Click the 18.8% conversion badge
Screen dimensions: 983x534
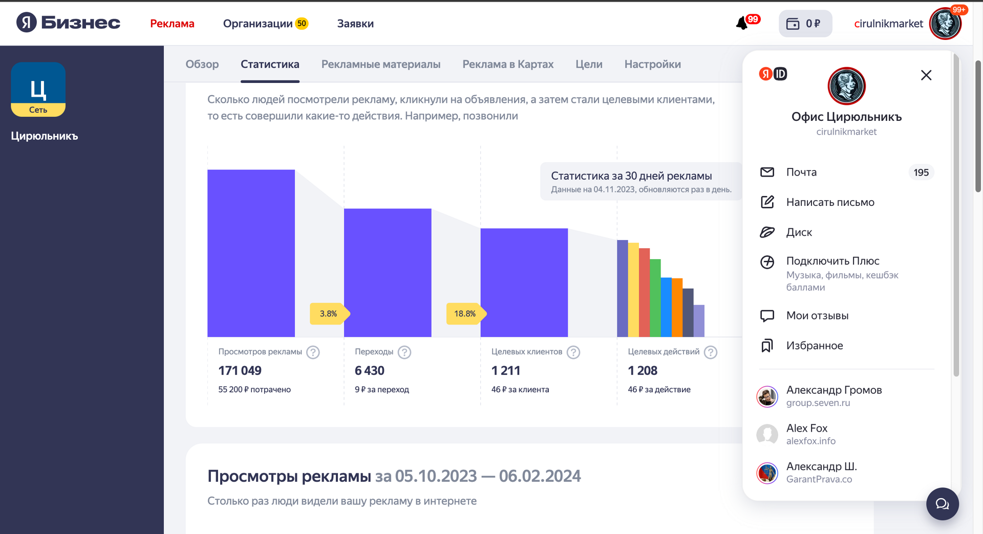point(466,313)
